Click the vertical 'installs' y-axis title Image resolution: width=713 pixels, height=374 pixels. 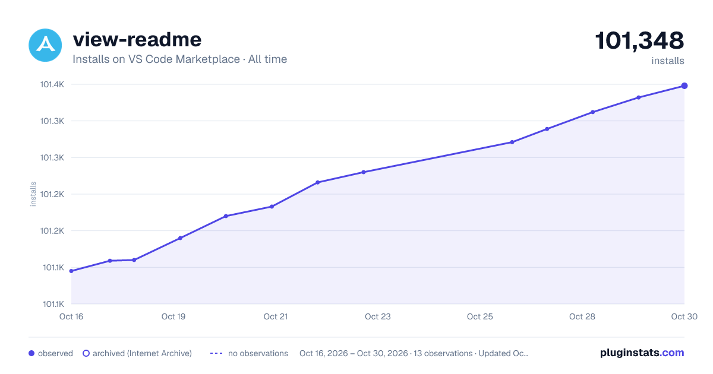click(x=33, y=194)
